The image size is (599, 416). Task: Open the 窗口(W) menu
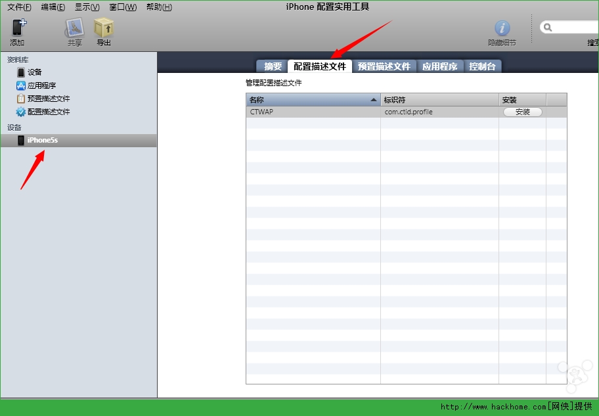click(x=123, y=7)
